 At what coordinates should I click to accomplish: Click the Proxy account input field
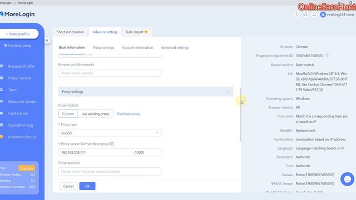tap(110, 172)
